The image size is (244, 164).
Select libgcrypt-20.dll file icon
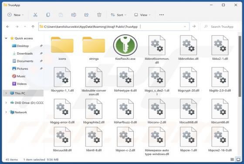point(188,77)
